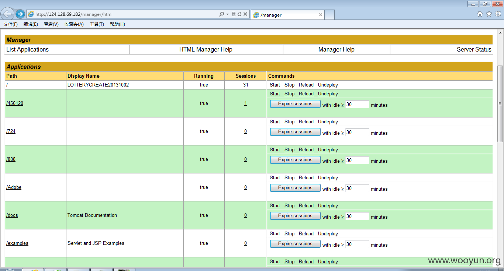Stop the root / application
This screenshot has height=271, width=504.
(x=289, y=85)
